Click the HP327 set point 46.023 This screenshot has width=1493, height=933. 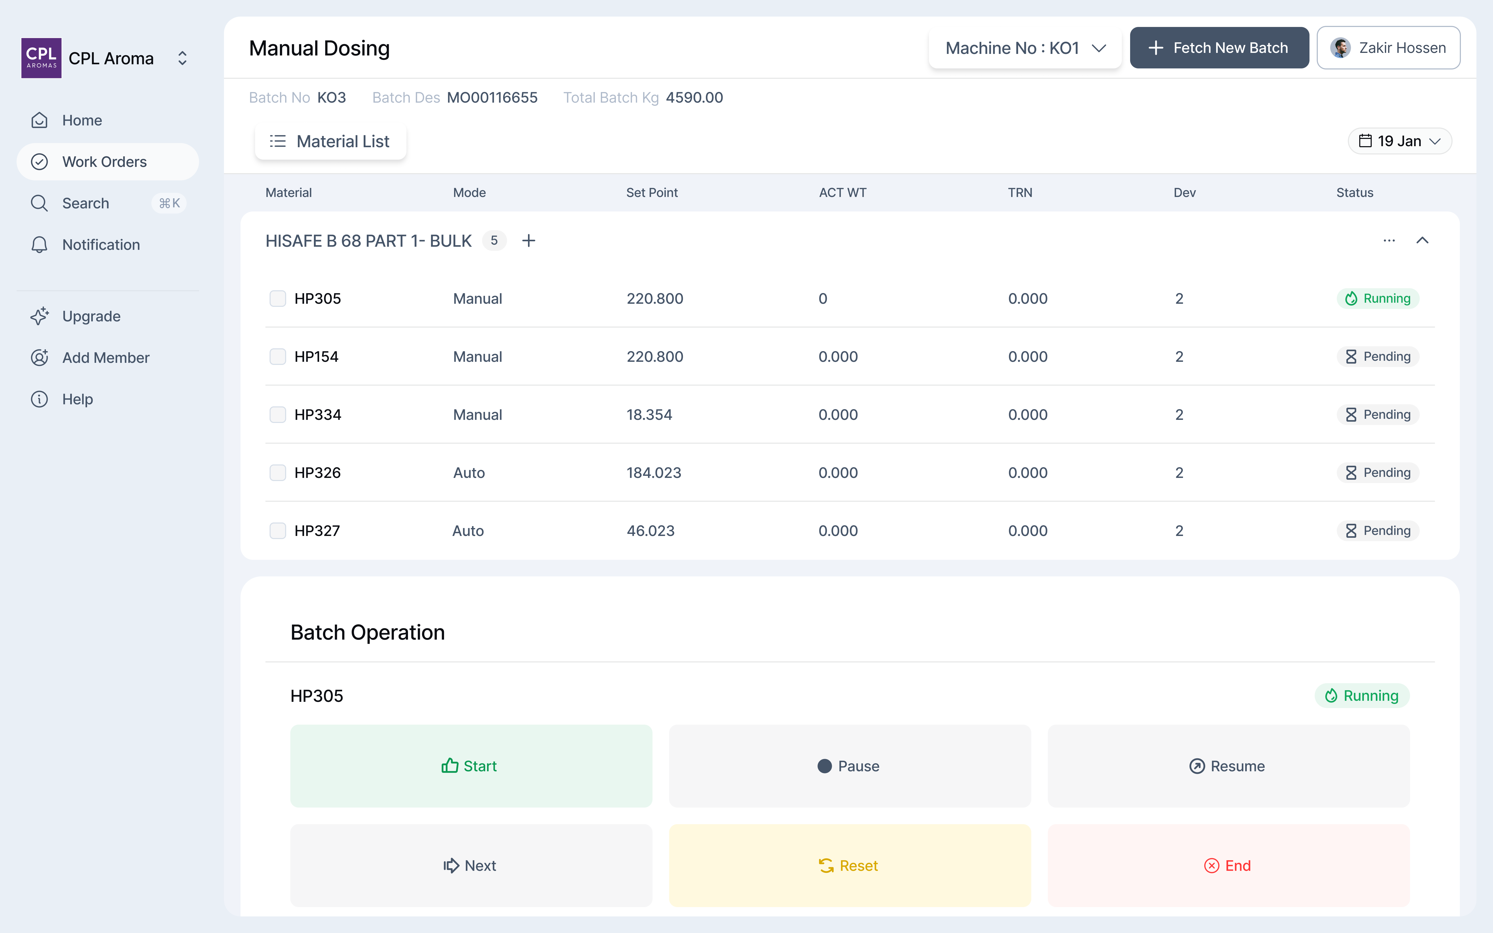pyautogui.click(x=651, y=531)
